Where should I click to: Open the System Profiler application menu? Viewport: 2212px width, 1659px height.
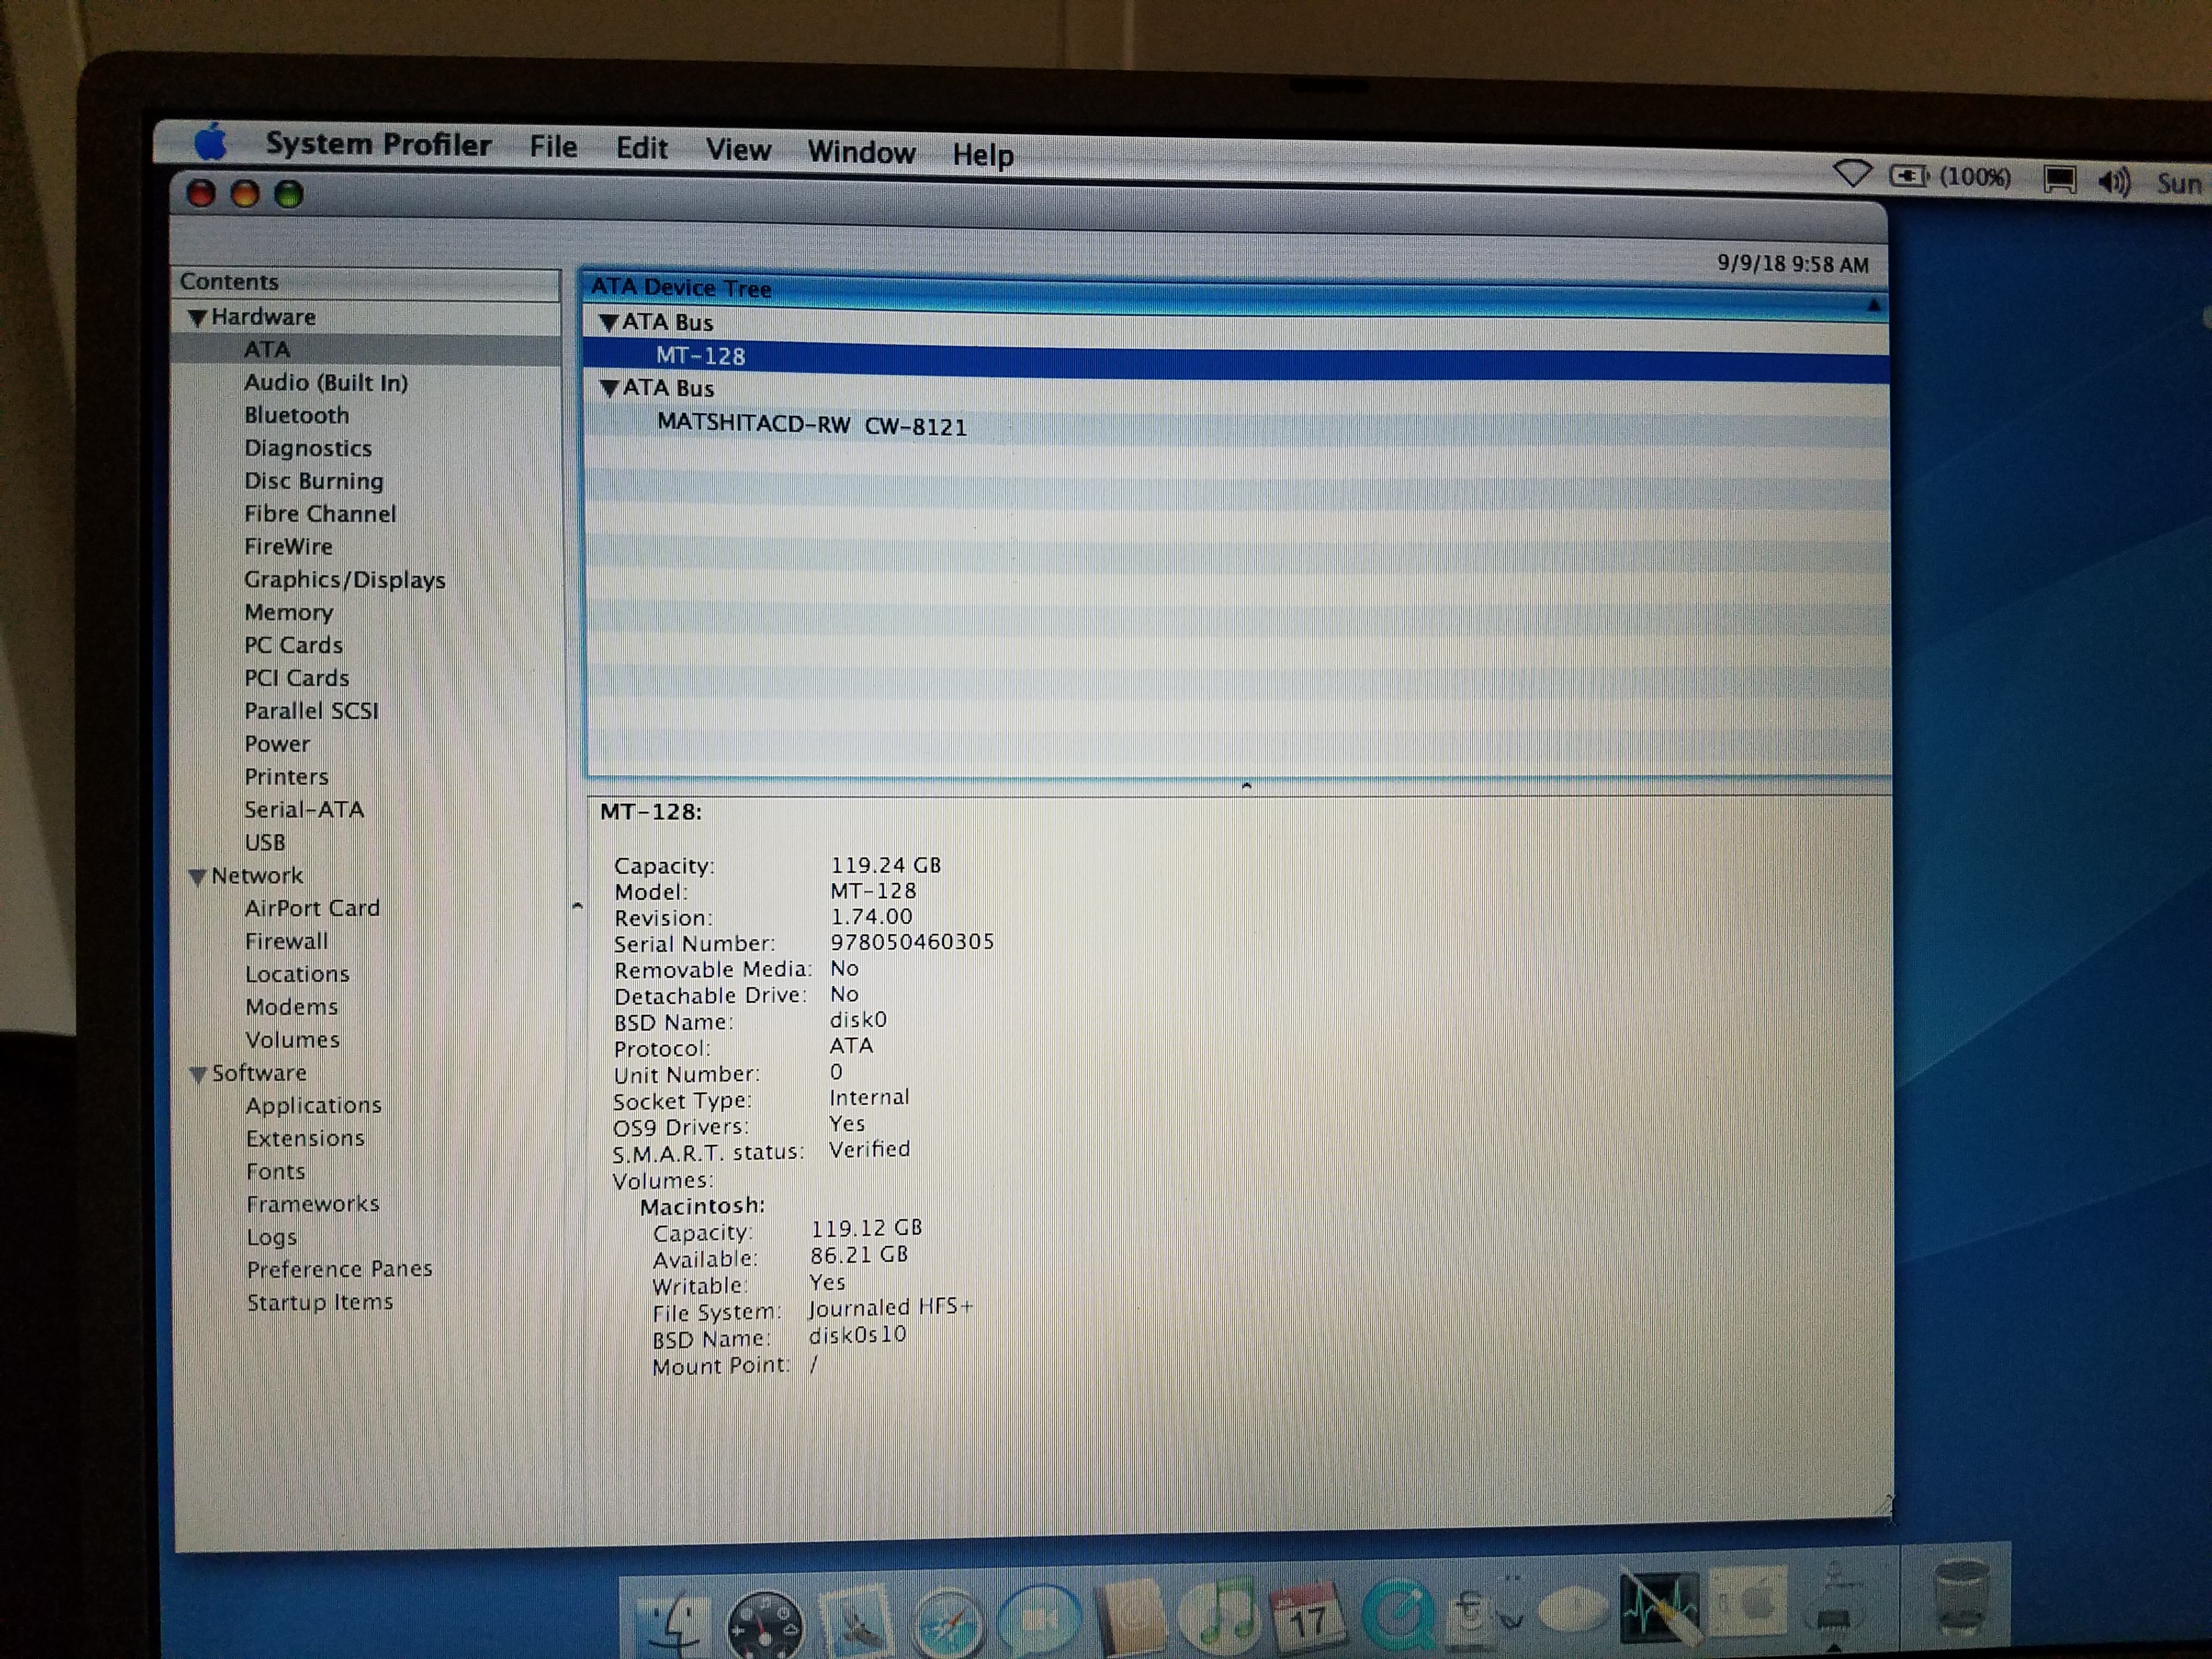[x=378, y=144]
